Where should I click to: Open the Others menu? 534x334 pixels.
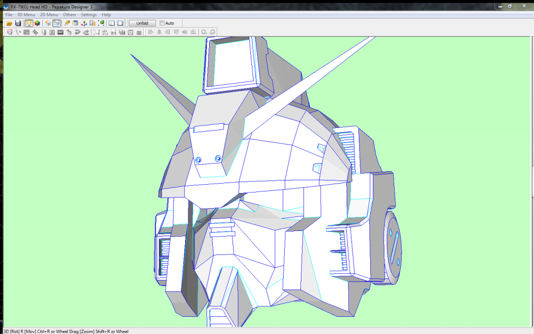[69, 15]
